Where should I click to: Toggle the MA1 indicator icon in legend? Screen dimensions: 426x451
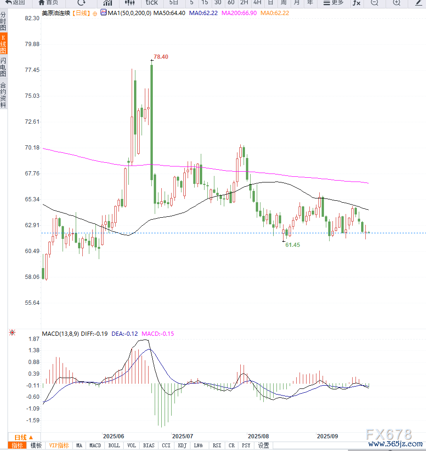103,13
